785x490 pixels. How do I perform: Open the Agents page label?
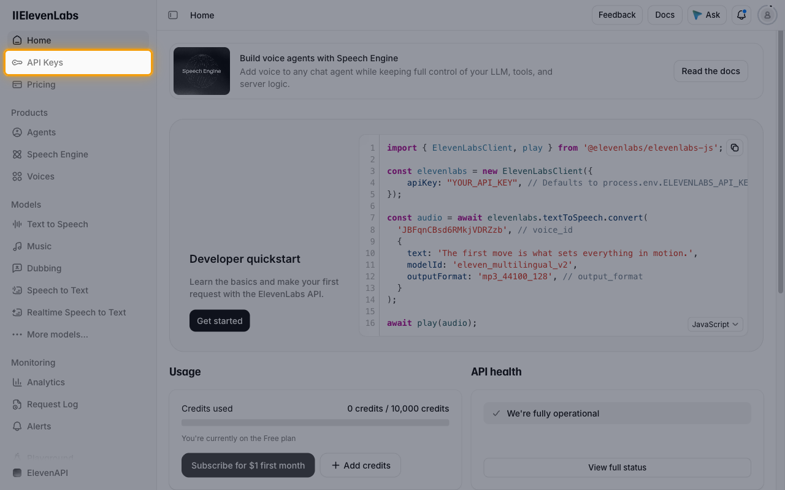(x=41, y=132)
